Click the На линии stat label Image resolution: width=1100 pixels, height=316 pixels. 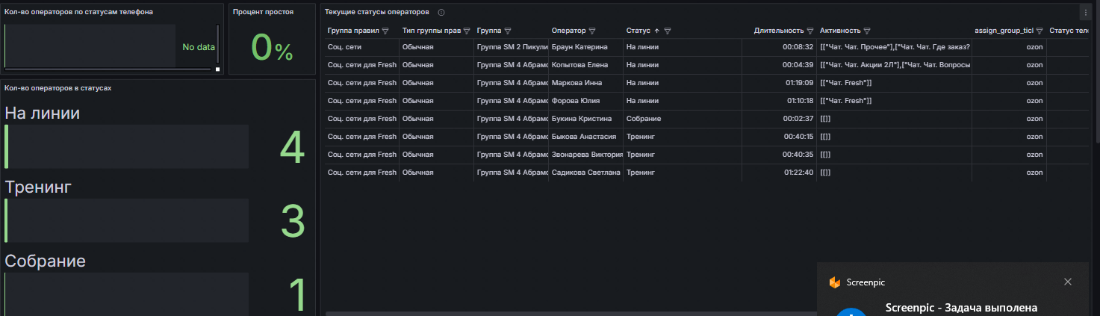point(43,114)
